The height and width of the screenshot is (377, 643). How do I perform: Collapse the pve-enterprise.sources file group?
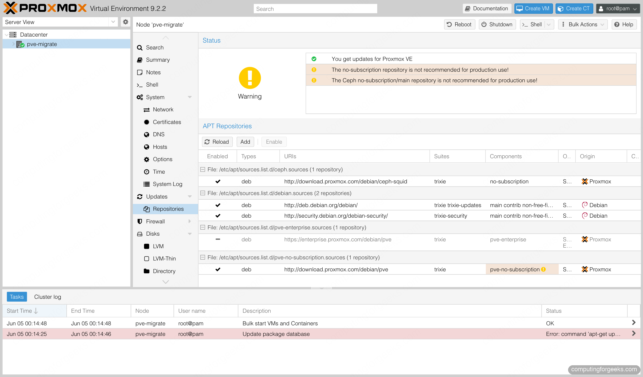tap(203, 228)
